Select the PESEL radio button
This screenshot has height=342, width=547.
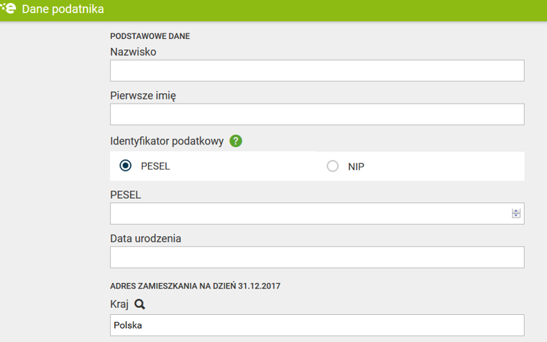(x=125, y=166)
